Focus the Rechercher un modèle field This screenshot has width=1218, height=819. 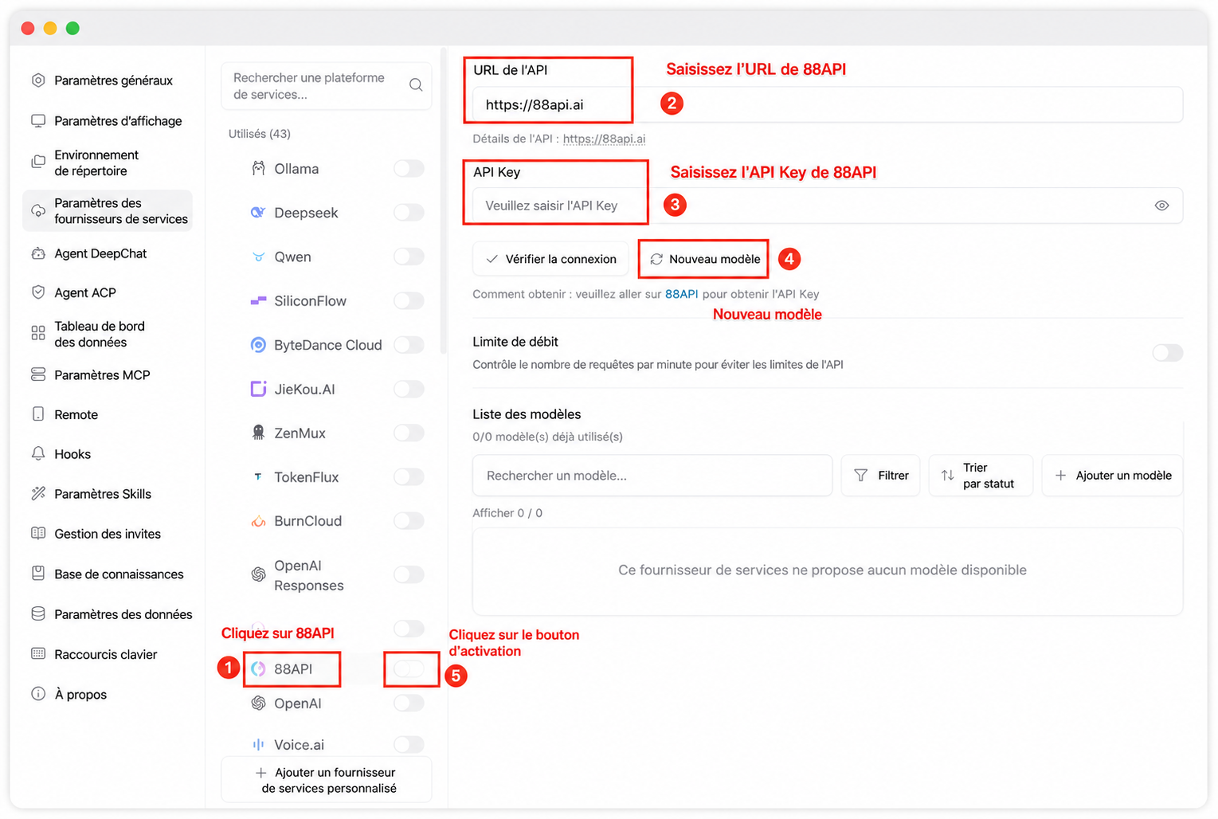pos(652,476)
